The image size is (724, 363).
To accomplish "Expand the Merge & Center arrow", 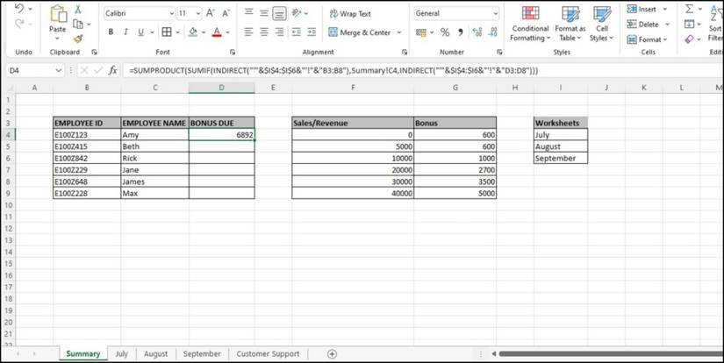I will [399, 32].
